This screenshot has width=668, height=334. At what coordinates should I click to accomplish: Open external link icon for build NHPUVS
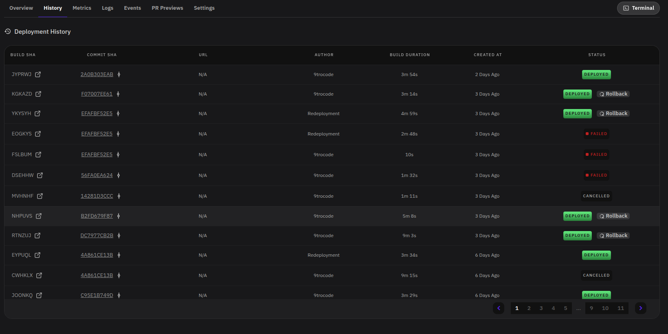click(x=39, y=216)
